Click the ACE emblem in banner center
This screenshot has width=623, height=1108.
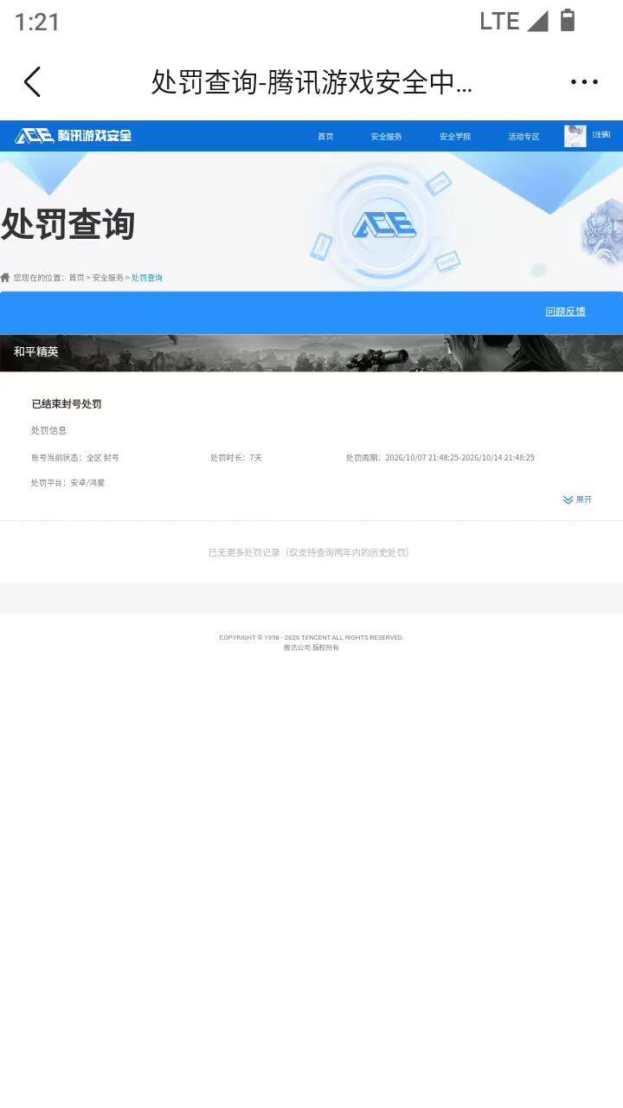point(383,225)
